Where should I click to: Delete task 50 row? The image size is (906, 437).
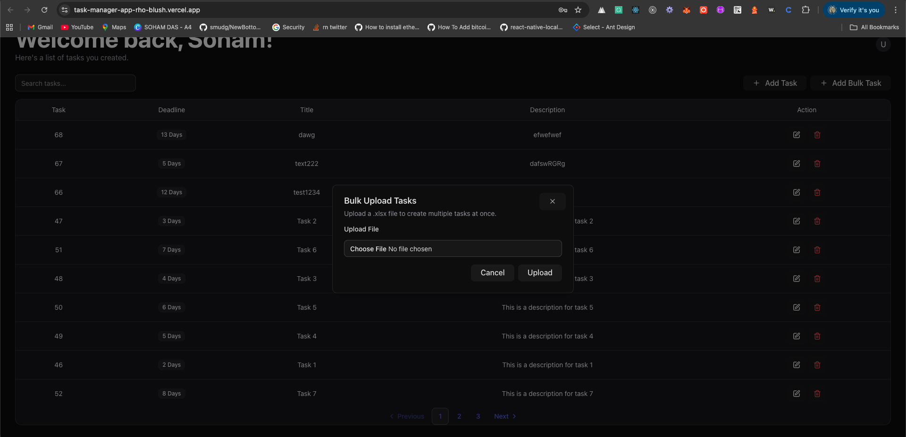[817, 307]
